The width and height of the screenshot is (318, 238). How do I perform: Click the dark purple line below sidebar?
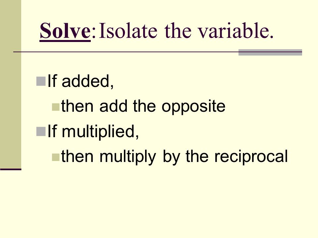coord(11,169)
